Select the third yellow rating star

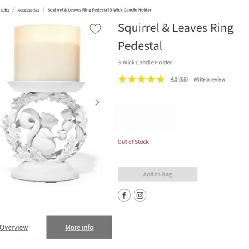click(x=141, y=79)
